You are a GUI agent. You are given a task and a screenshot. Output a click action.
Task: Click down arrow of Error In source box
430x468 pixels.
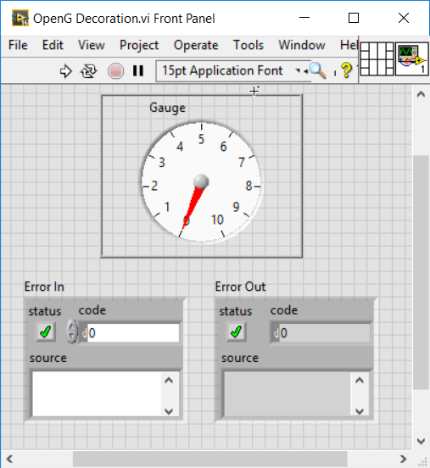coord(169,411)
